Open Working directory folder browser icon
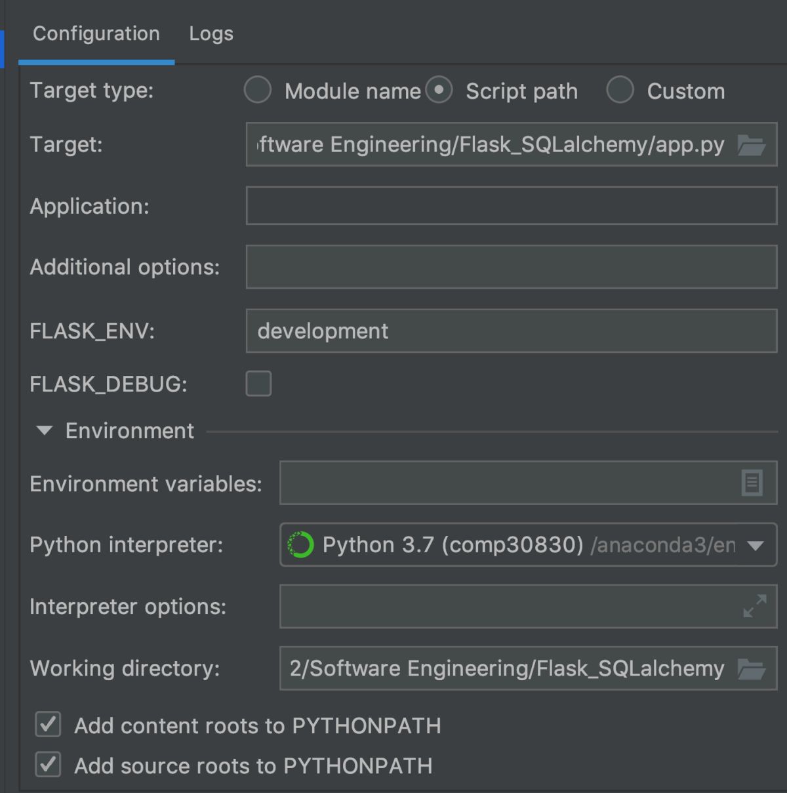Image resolution: width=787 pixels, height=793 pixels. tap(751, 669)
